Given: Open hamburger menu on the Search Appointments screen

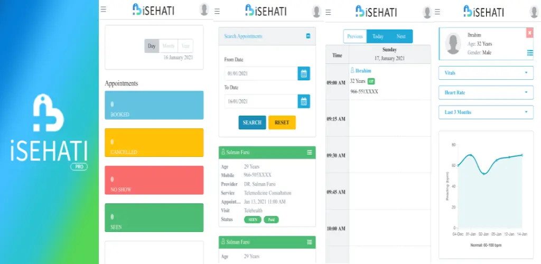Looking at the screenshot, I should [x=217, y=12].
